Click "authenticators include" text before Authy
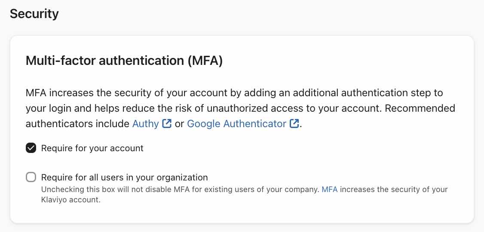The width and height of the screenshot is (484, 232). (77, 124)
